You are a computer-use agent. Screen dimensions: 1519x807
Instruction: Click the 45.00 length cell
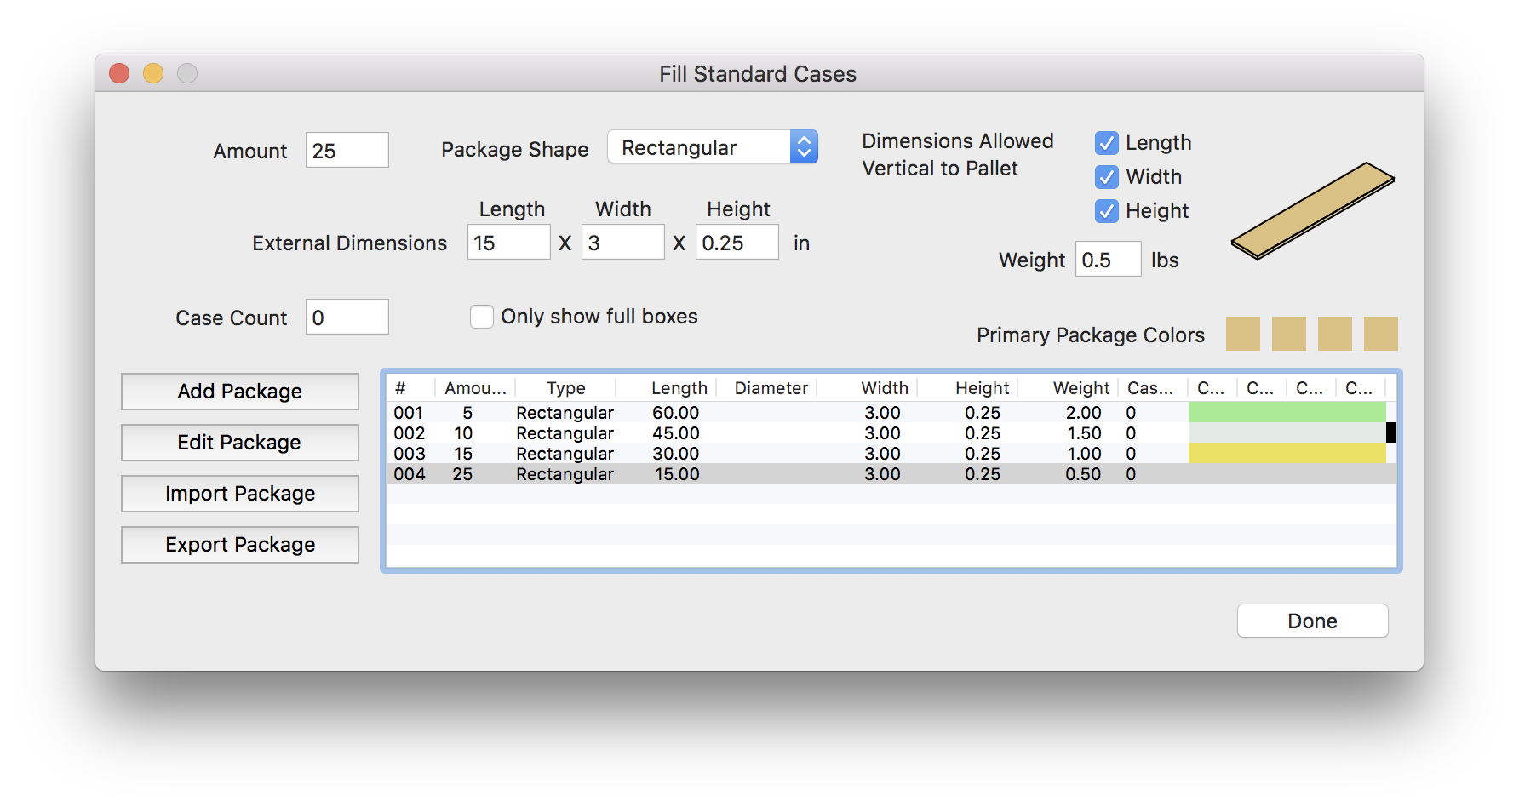click(x=676, y=433)
